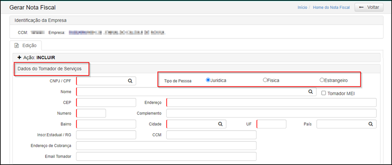Select the Juridica radio button
This screenshot has width=392, height=165.
pos(208,80)
